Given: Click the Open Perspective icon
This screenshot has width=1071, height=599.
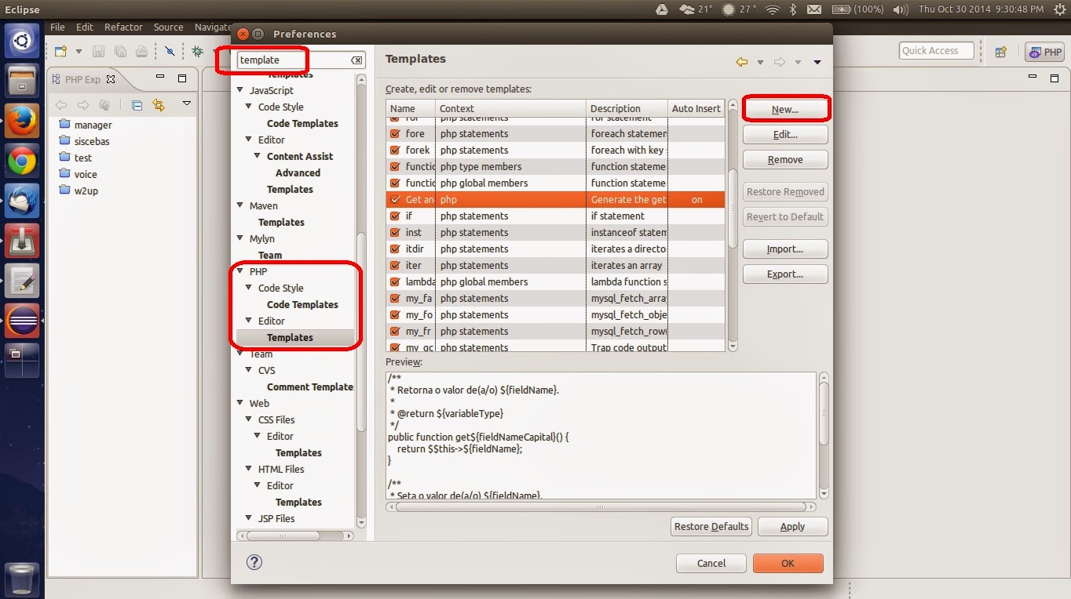Looking at the screenshot, I should coord(1001,52).
